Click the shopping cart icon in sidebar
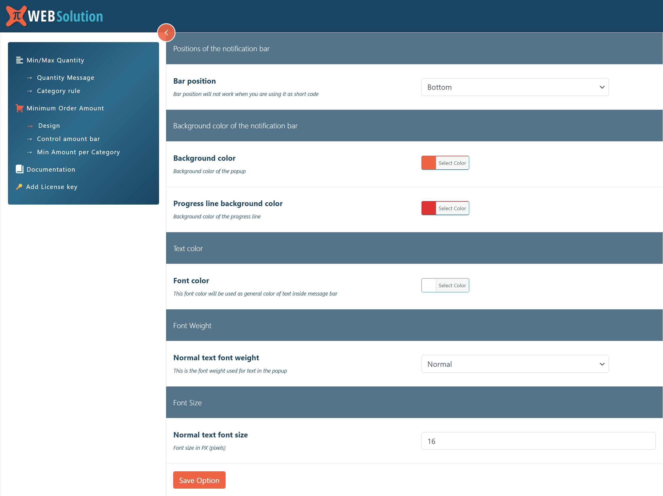Viewport: 663px width, 496px height. [19, 108]
